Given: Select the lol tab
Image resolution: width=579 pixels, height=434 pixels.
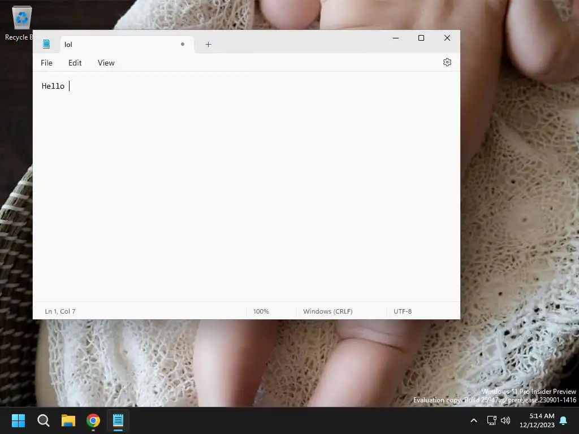Looking at the screenshot, I should coord(127,44).
